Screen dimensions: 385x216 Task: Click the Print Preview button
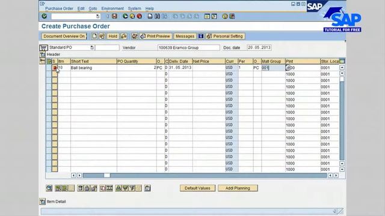coord(156,36)
